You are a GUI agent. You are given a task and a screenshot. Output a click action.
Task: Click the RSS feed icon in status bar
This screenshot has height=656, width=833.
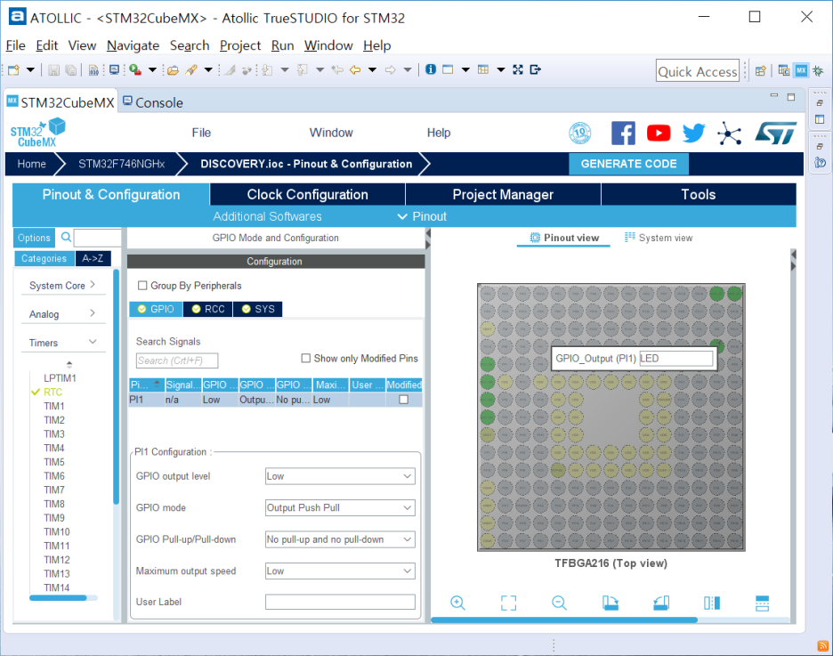tap(823, 646)
